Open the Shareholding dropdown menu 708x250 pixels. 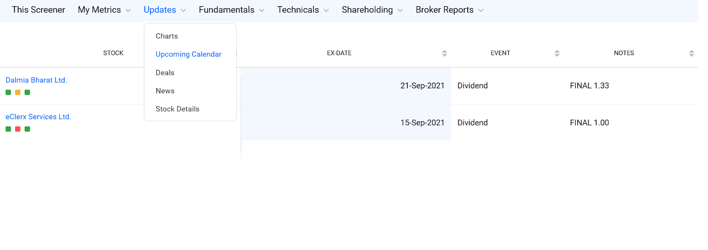click(372, 10)
